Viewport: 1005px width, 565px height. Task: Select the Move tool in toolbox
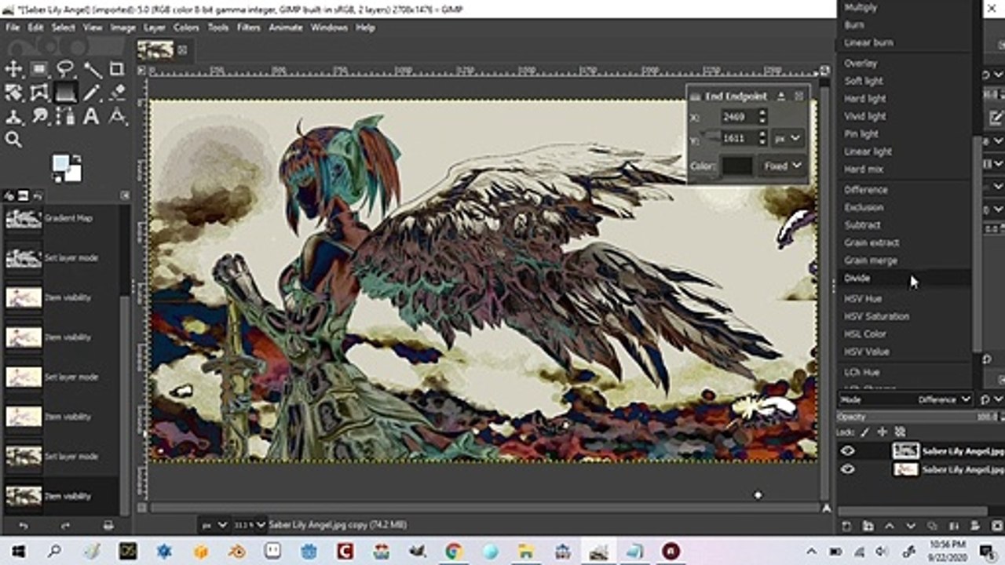(13, 69)
